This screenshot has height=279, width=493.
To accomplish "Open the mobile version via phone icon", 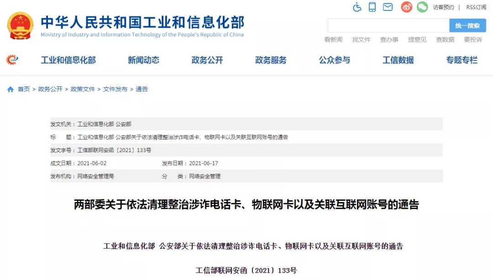I will [x=373, y=7].
